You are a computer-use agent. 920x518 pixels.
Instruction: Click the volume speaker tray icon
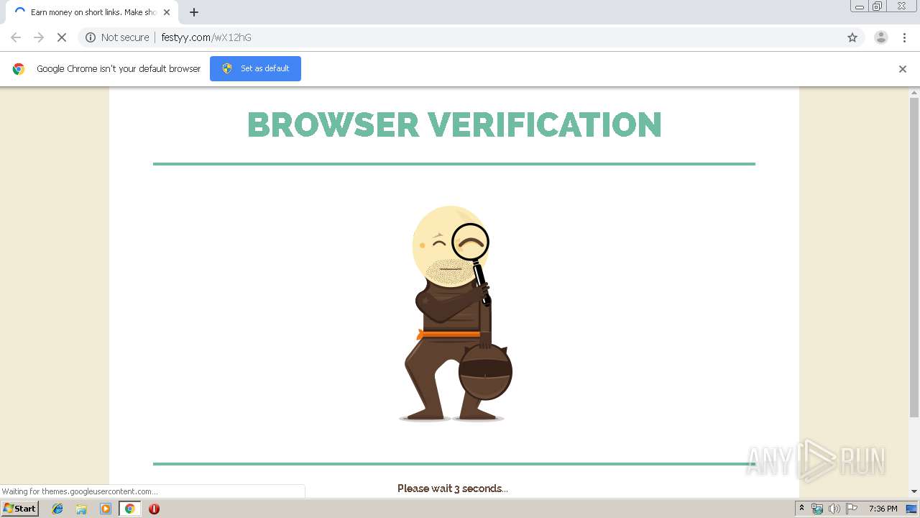click(x=834, y=509)
